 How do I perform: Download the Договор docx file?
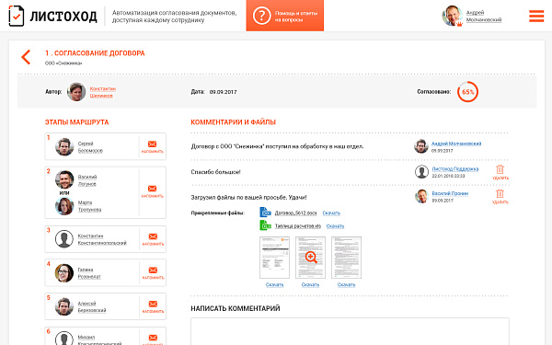click(331, 213)
